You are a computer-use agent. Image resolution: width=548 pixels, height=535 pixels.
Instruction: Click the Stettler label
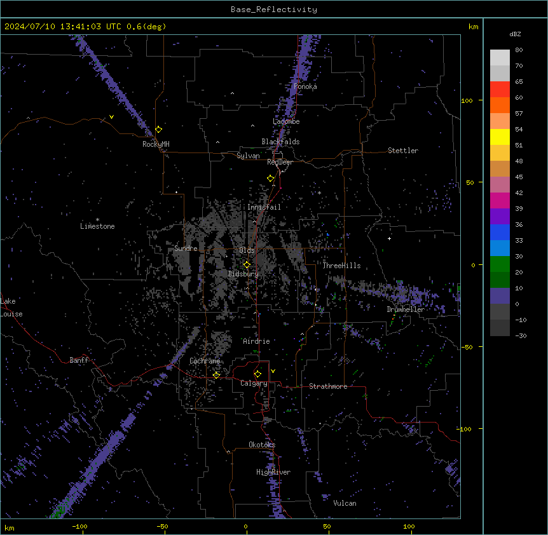[x=402, y=151]
